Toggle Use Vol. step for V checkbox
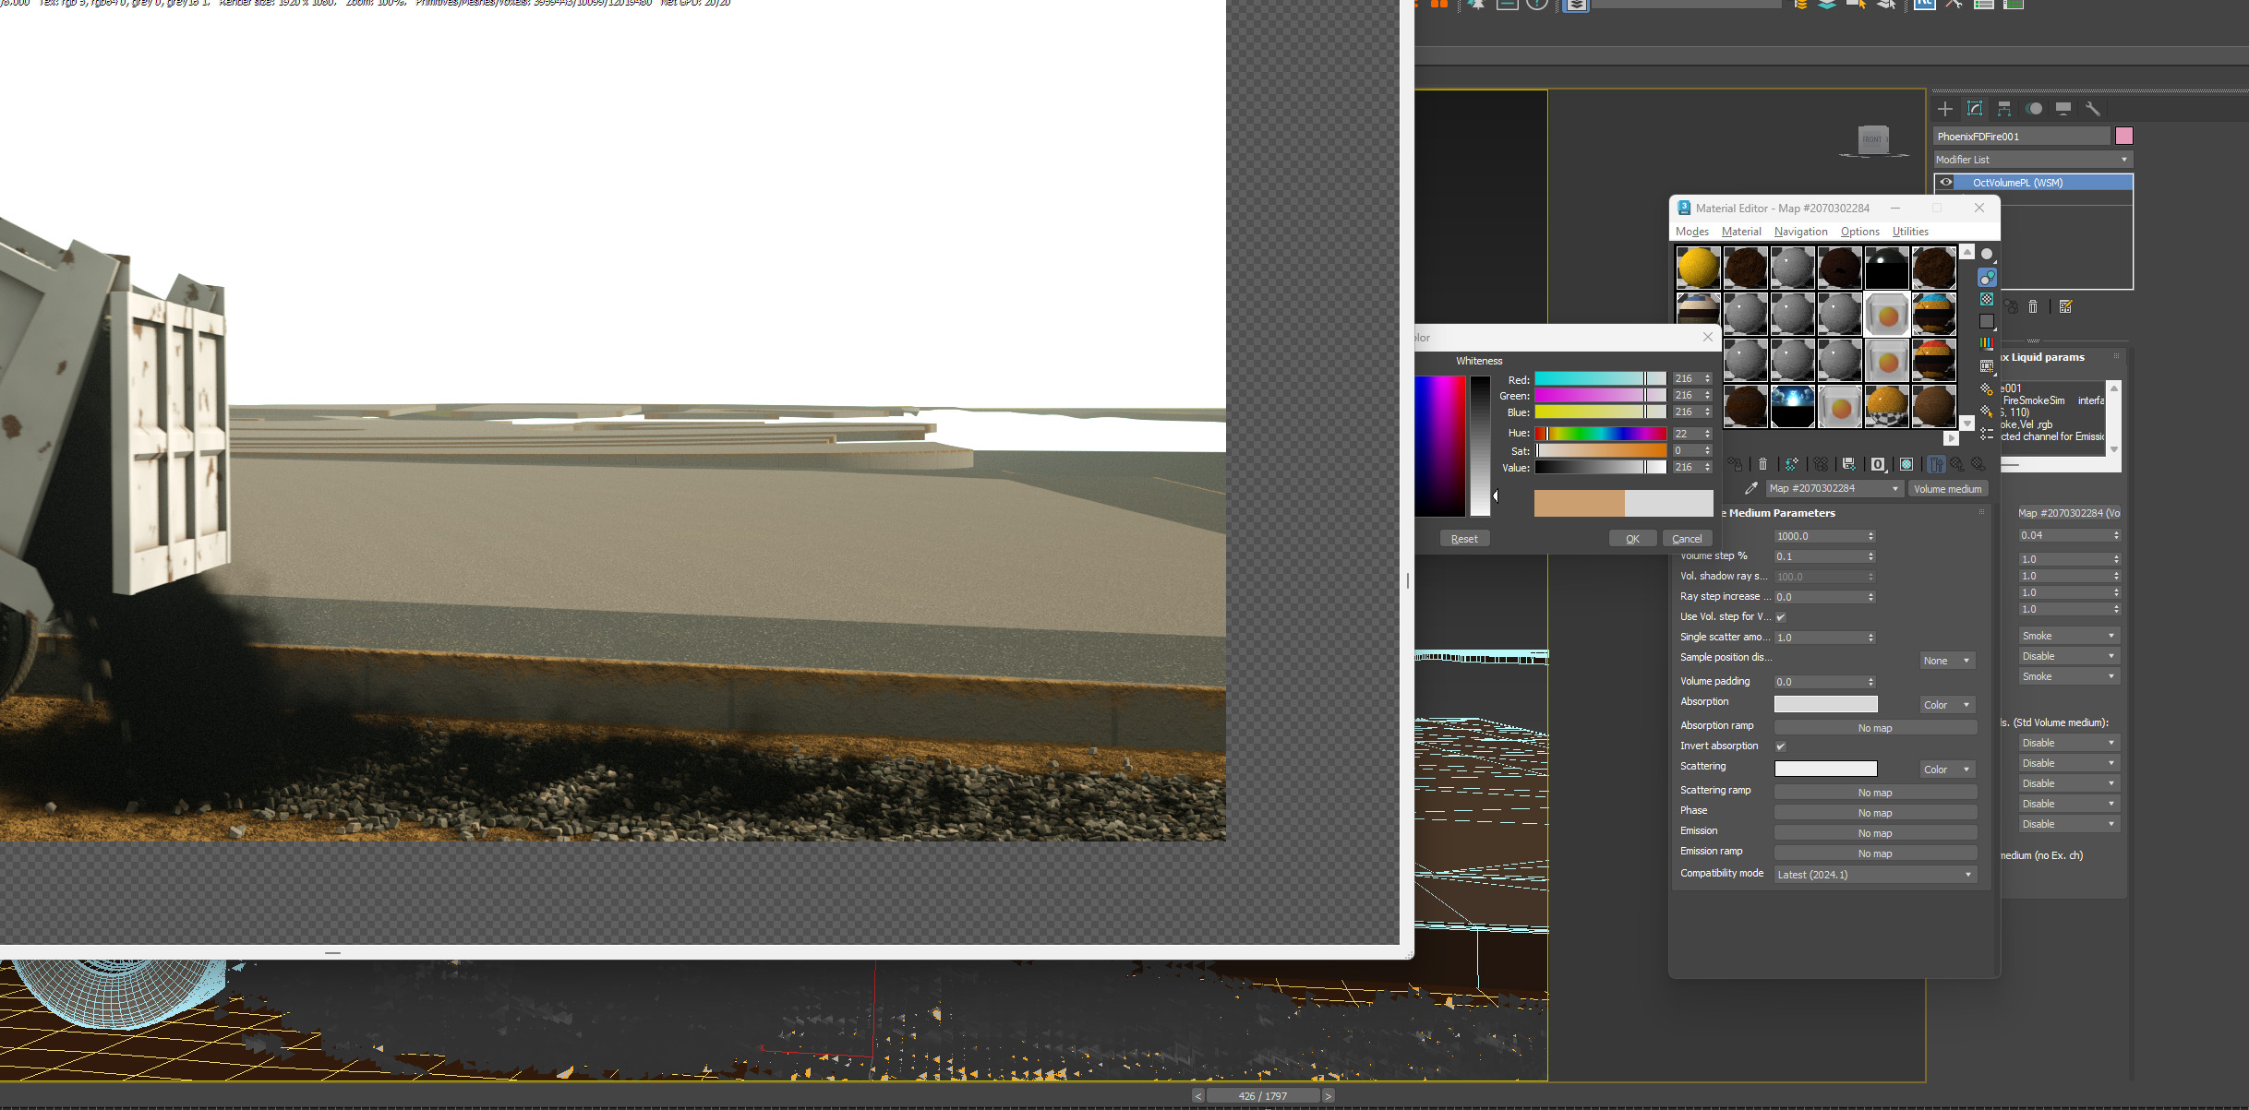This screenshot has height=1110, width=2249. tap(1781, 617)
